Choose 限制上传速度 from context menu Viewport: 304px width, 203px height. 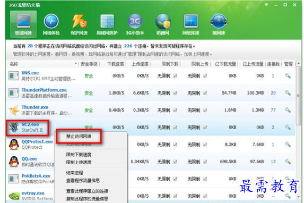[x=79, y=162]
